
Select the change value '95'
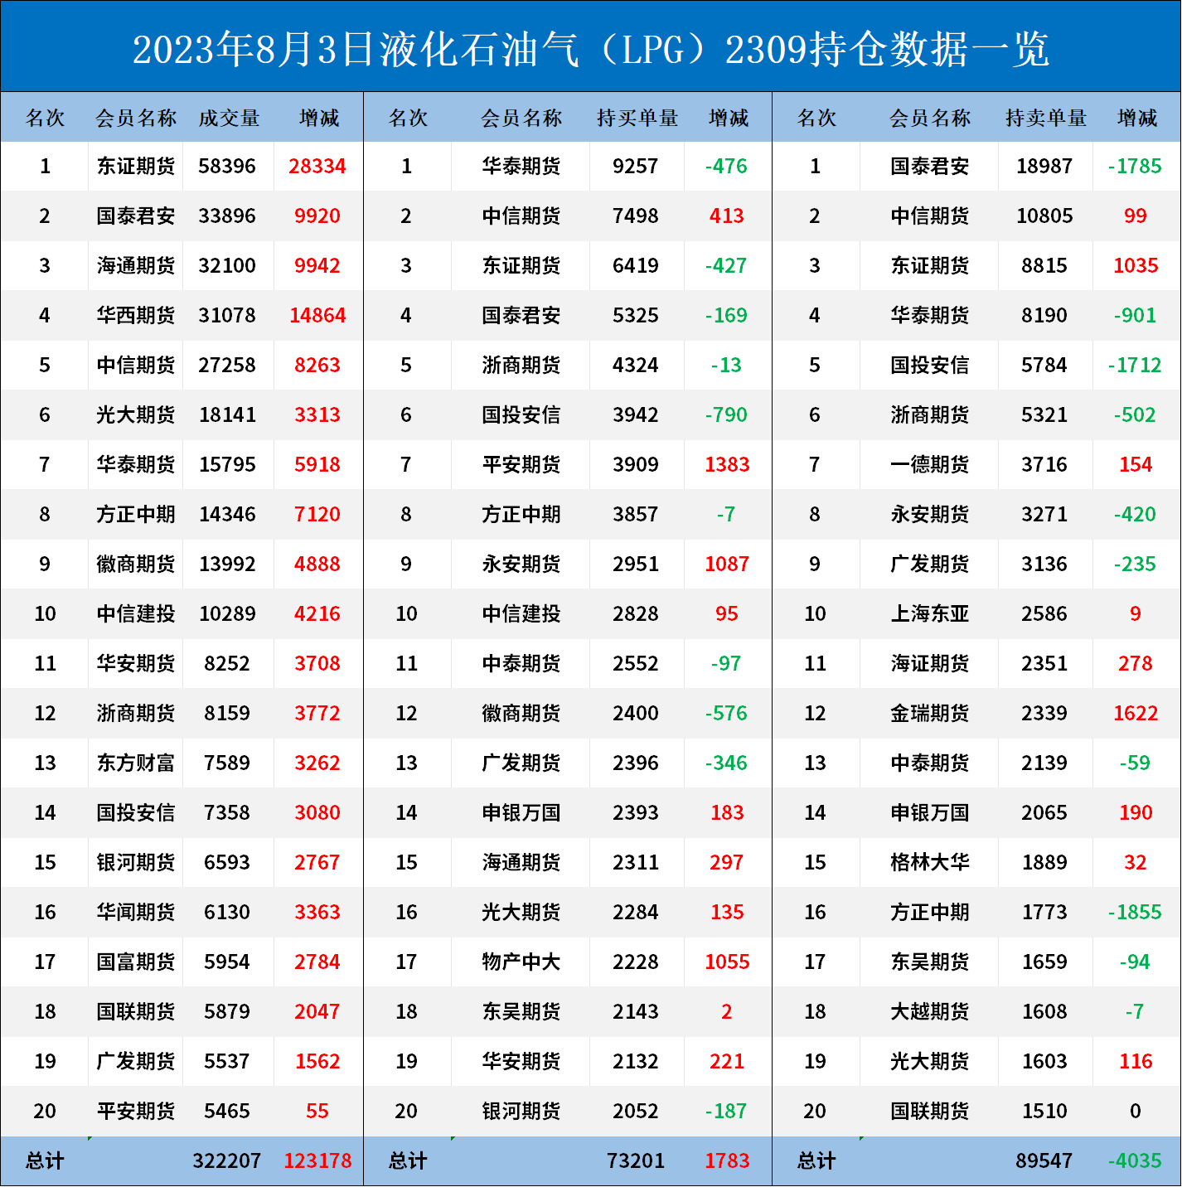(727, 614)
